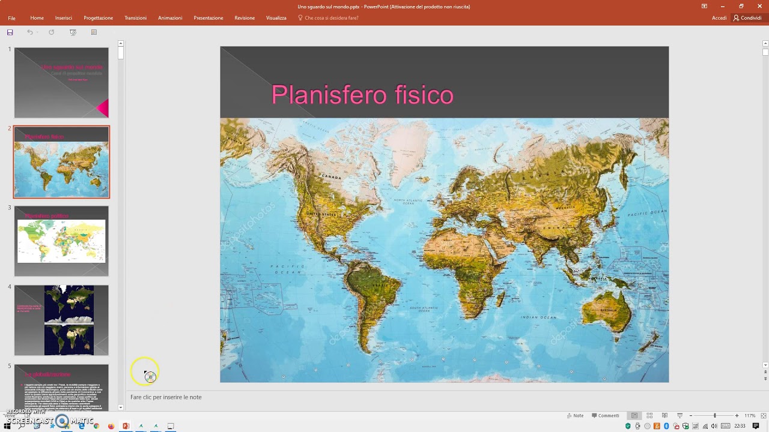Repeat the last action
This screenshot has height=432, width=769.
(x=52, y=32)
